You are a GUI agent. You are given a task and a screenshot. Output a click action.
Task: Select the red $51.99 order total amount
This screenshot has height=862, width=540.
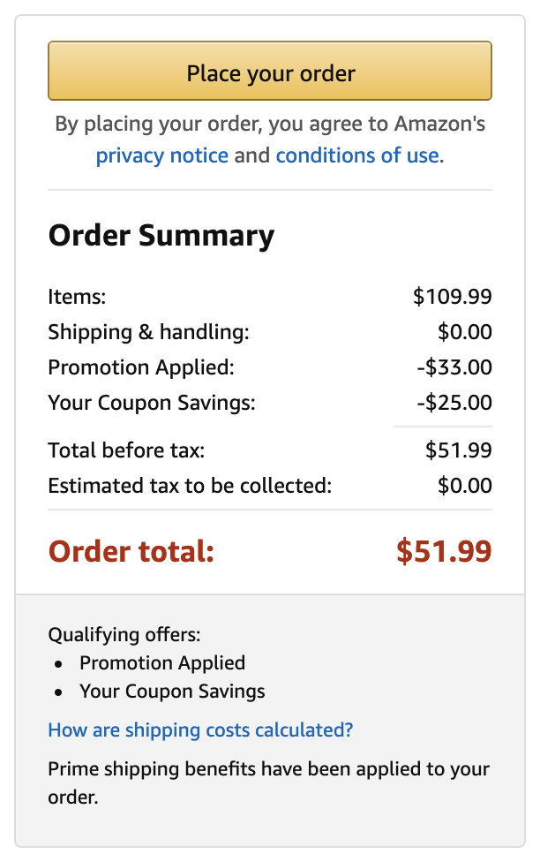coord(443,551)
